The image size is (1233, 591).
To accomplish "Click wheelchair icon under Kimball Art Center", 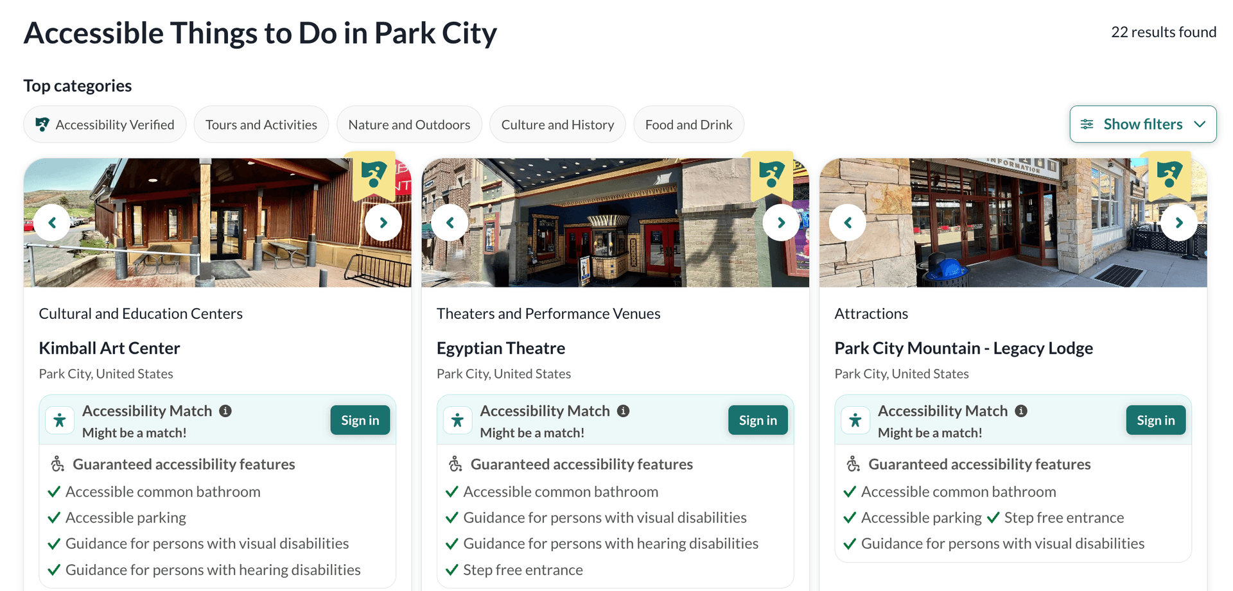I will 57,464.
